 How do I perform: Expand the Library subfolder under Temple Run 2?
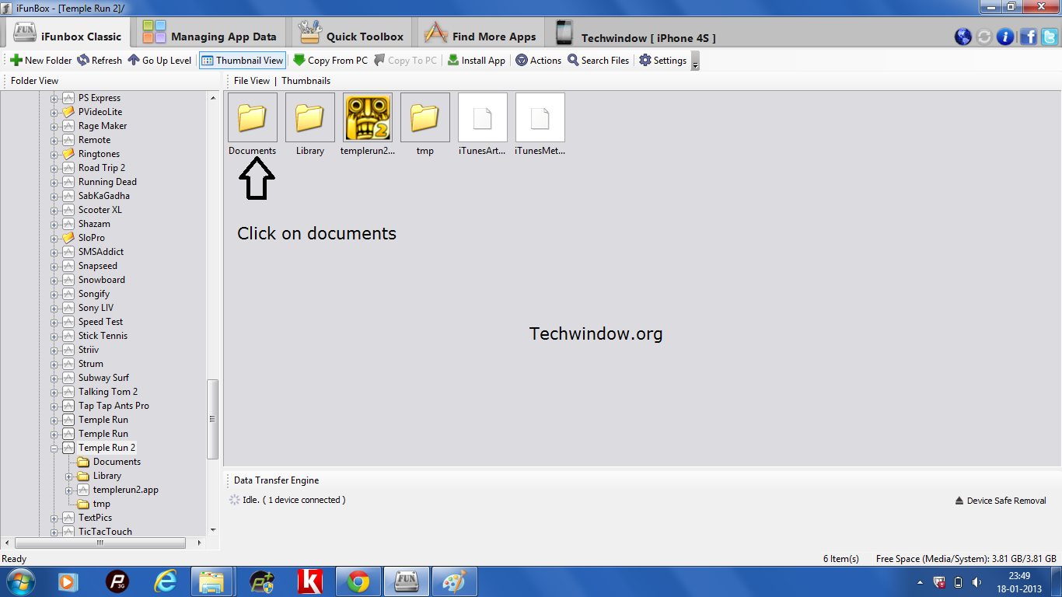tap(69, 476)
